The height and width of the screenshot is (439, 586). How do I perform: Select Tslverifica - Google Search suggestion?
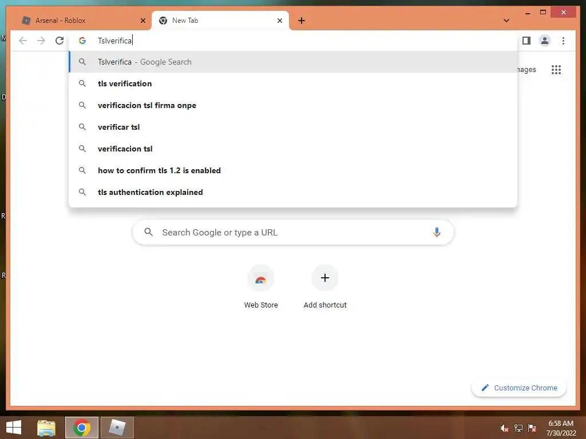294,62
